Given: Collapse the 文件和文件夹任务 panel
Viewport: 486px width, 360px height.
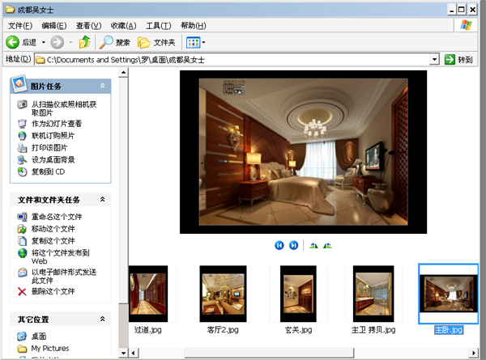Looking at the screenshot, I should point(102,200).
